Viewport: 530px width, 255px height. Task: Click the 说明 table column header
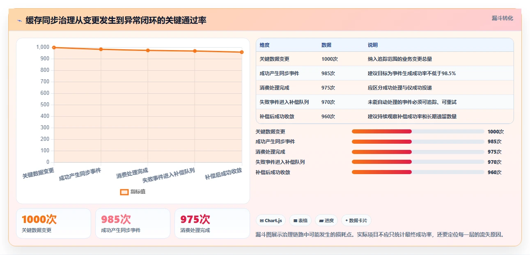coord(373,45)
